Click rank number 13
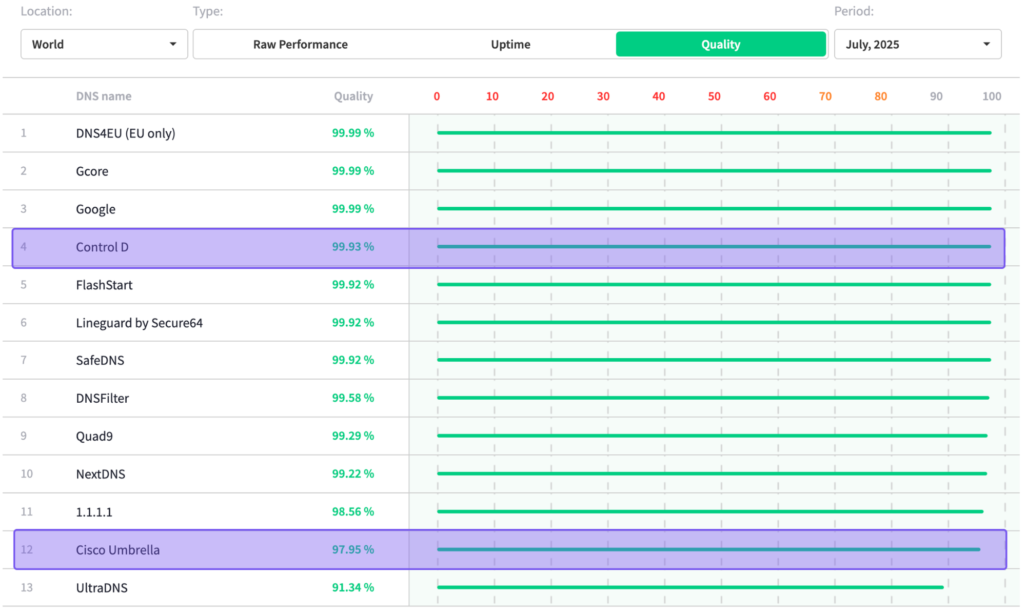The width and height of the screenshot is (1026, 611). coord(27,588)
